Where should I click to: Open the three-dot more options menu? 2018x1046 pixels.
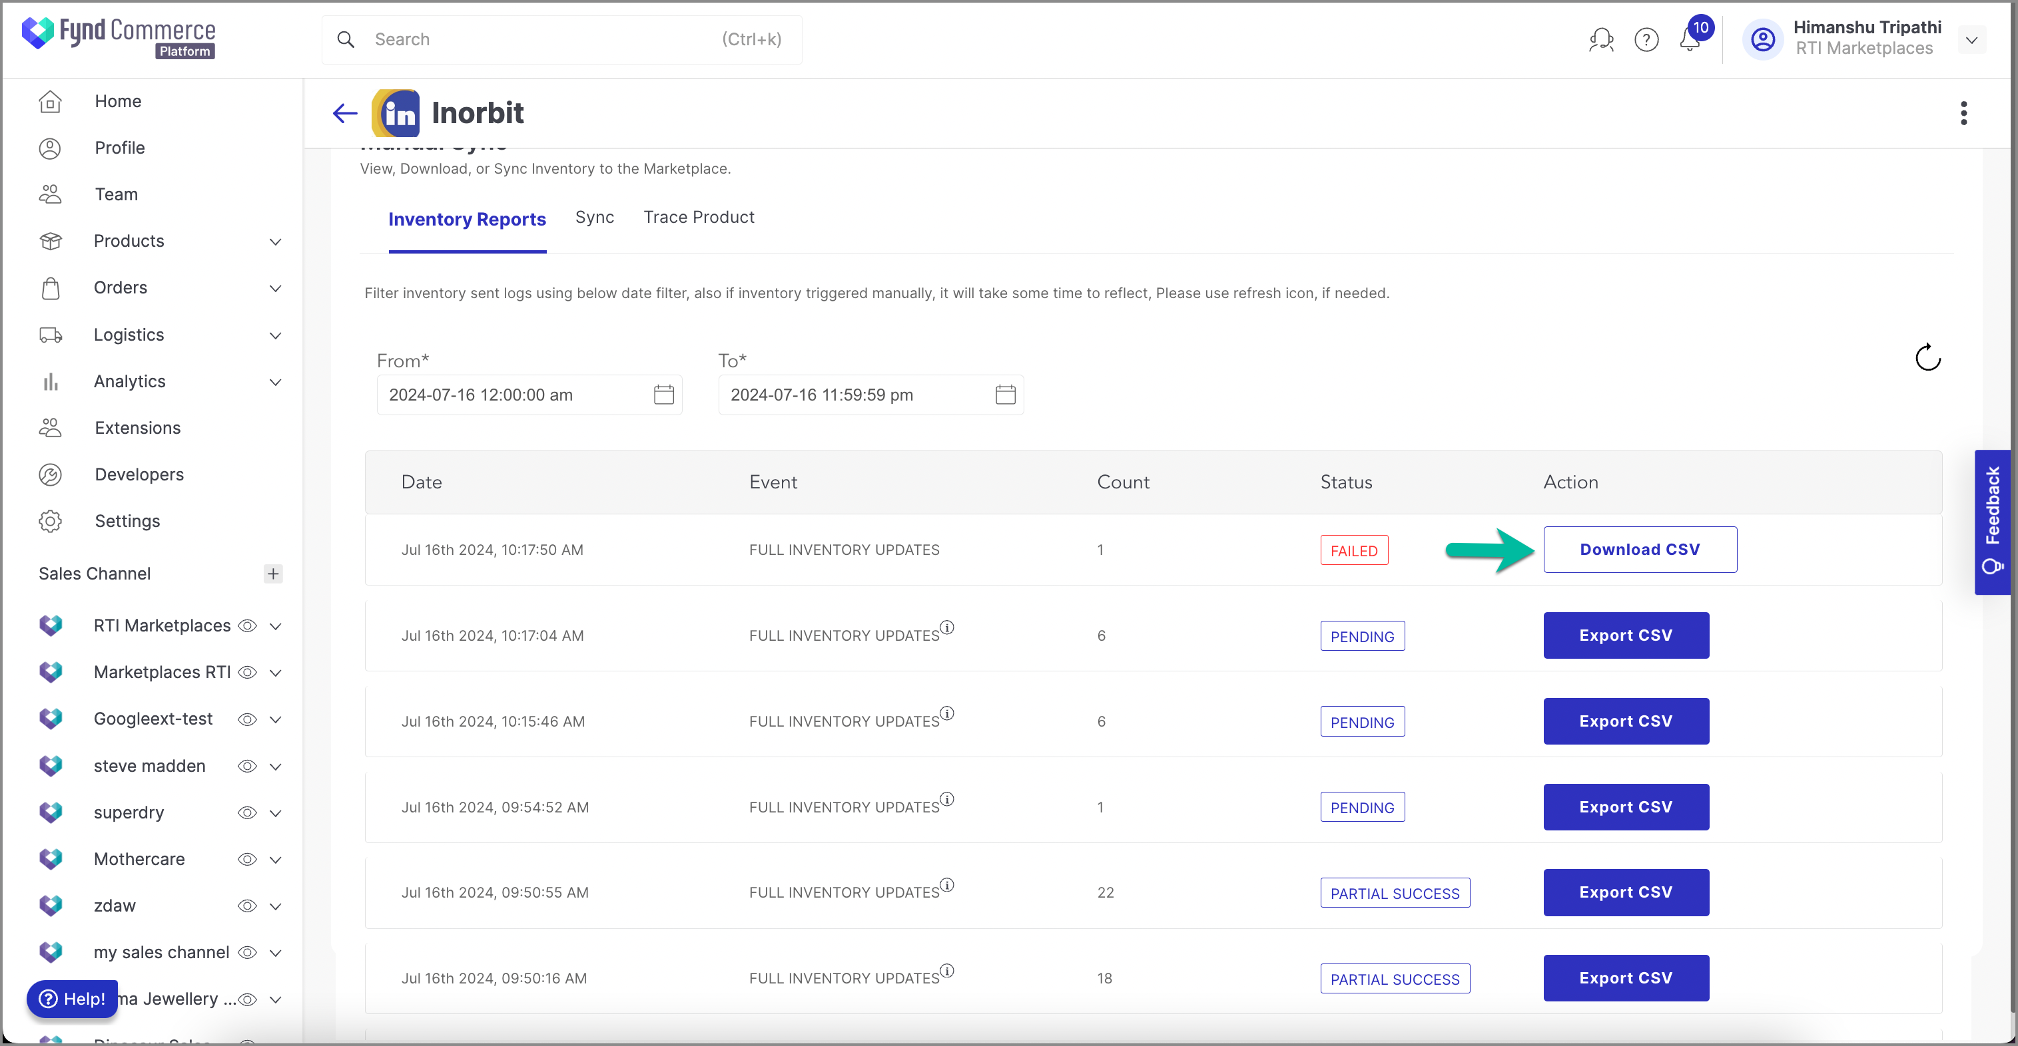pos(1963,112)
